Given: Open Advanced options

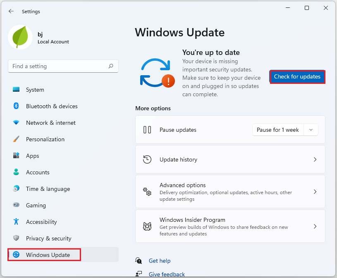Looking at the screenshot, I should (x=230, y=192).
